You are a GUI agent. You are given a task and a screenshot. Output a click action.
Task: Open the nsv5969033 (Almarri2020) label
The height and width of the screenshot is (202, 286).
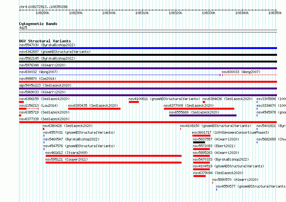[42, 92]
